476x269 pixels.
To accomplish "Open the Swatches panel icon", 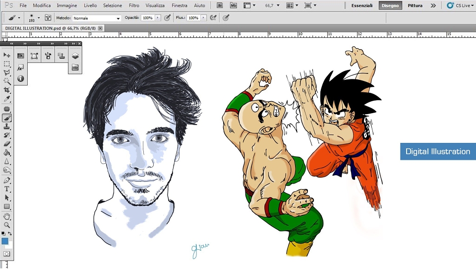I will click(21, 56).
